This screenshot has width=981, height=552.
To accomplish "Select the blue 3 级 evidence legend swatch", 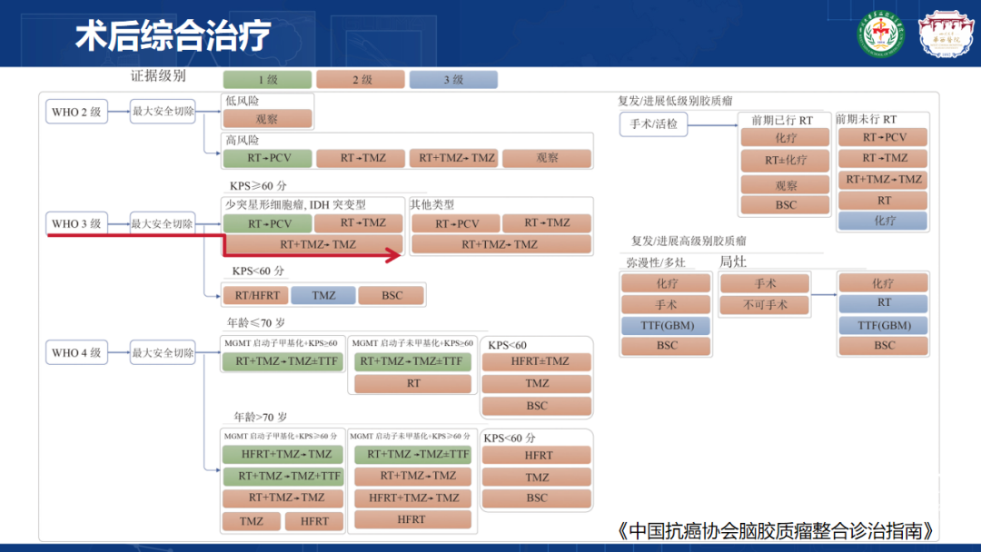I will [452, 80].
